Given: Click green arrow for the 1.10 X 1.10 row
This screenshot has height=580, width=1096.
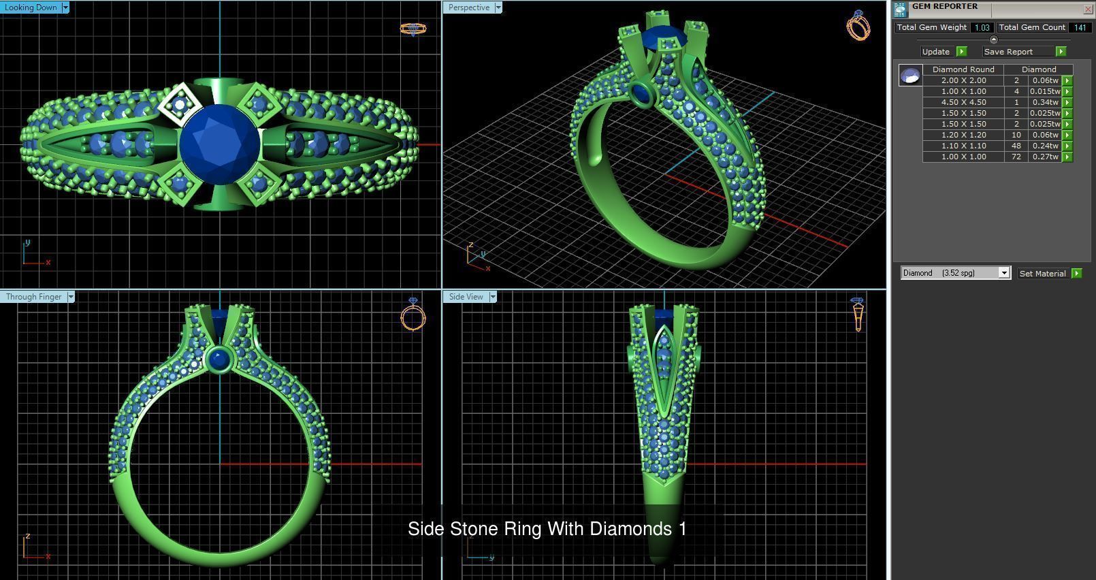Looking at the screenshot, I should 1067,146.
